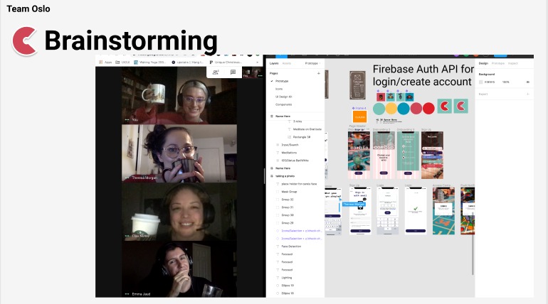This screenshot has height=304, width=548.
Task: Select the Group 32 layer
Action: 288,200
